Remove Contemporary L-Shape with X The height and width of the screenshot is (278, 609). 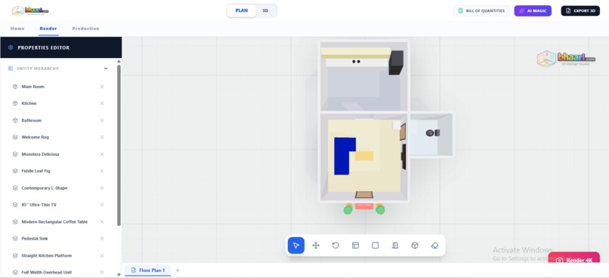pos(102,188)
